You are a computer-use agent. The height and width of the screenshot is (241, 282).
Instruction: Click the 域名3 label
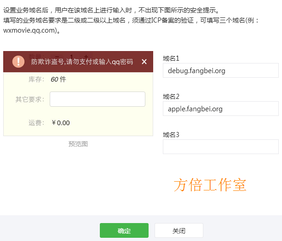[171, 135]
